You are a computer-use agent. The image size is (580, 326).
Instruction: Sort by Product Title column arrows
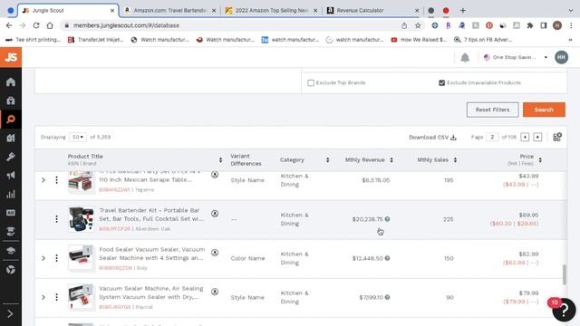pos(220,159)
